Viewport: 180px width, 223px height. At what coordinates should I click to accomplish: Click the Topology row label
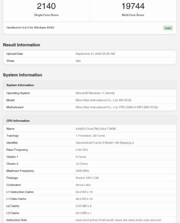(13, 136)
